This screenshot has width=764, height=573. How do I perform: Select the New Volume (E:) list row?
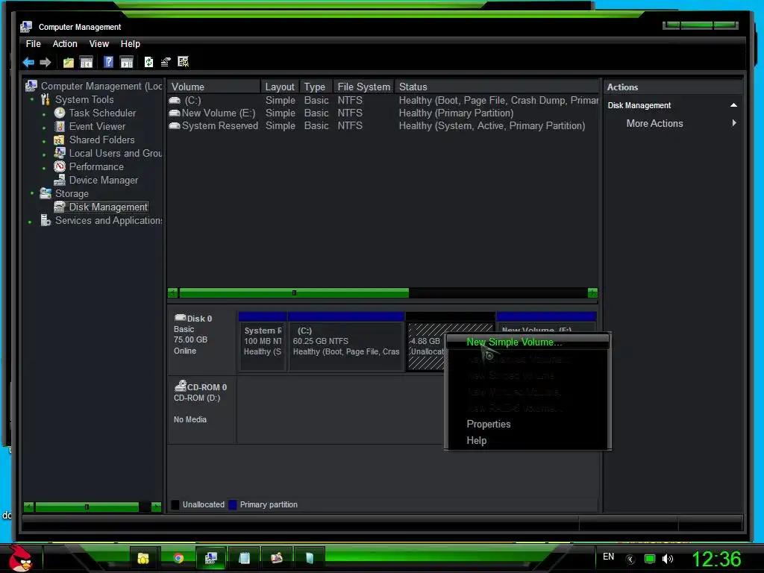pos(383,113)
